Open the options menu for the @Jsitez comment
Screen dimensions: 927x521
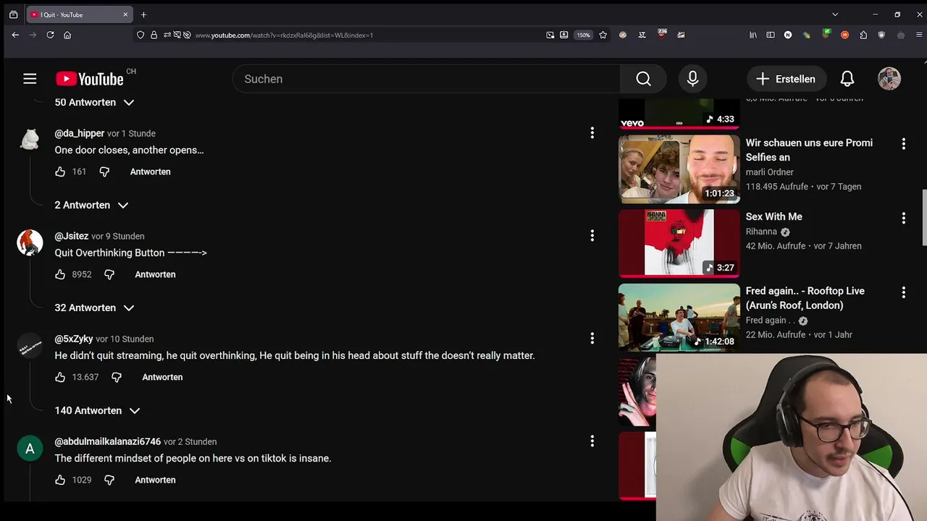pos(592,236)
